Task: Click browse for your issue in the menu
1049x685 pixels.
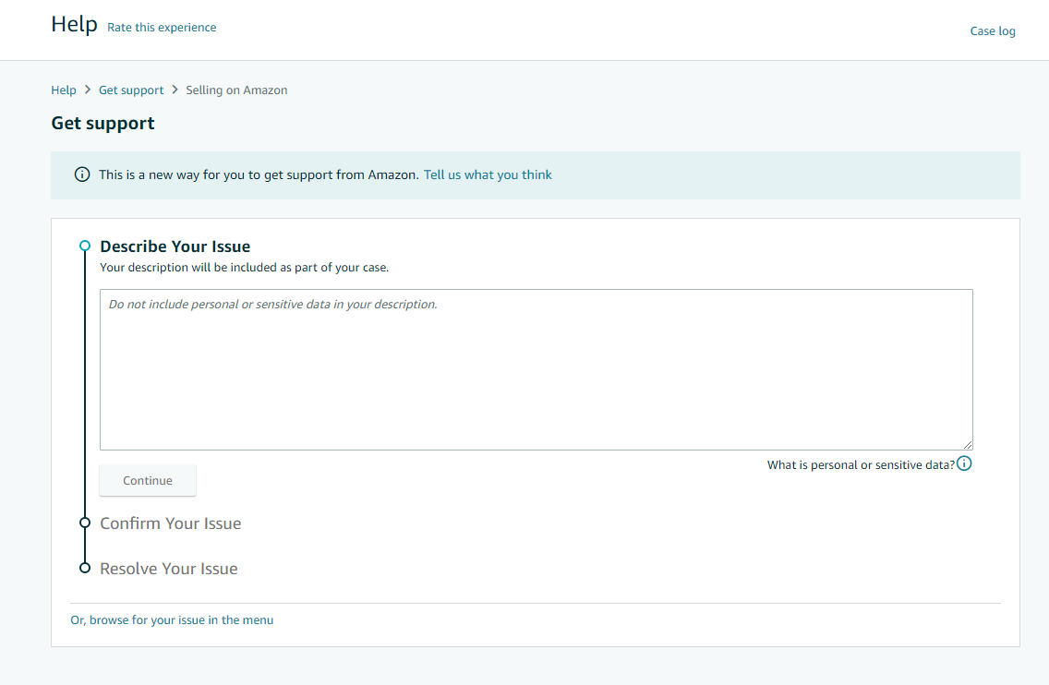Action: 172,620
